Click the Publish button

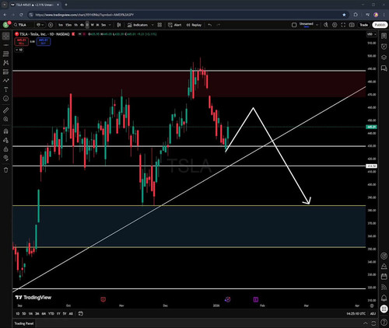380,25
